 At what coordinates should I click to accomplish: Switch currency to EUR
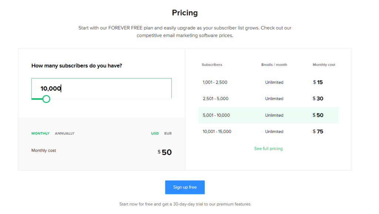pos(168,133)
